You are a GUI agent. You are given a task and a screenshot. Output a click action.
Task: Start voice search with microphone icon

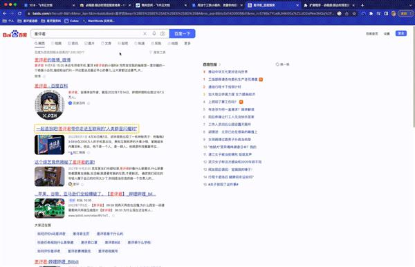[154, 34]
